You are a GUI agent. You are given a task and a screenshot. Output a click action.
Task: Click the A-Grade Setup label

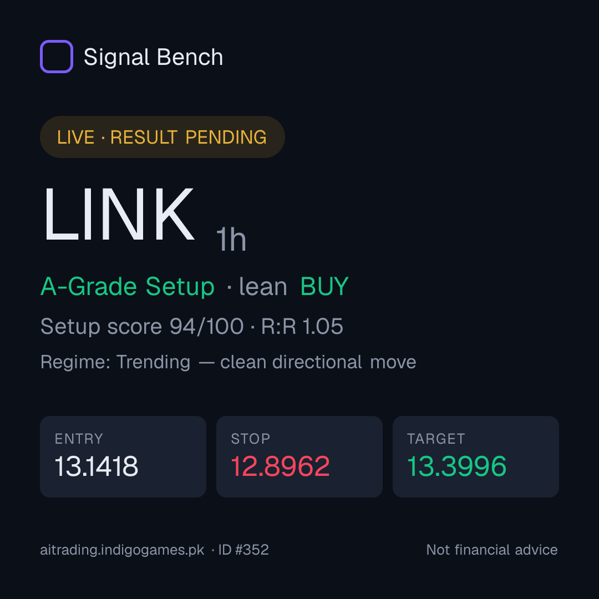tap(127, 287)
